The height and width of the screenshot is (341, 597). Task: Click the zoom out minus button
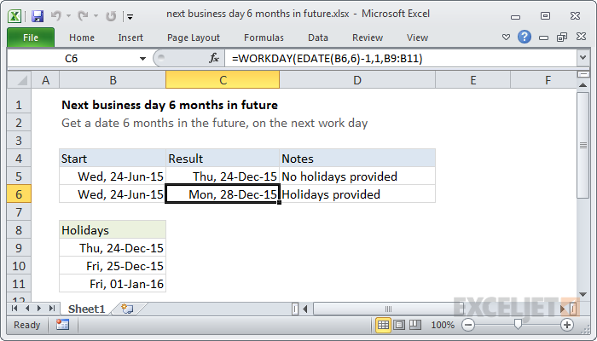pos(469,325)
